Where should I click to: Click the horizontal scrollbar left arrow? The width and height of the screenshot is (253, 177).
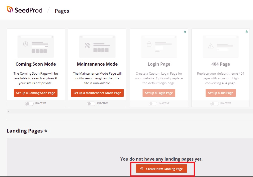(9, 111)
